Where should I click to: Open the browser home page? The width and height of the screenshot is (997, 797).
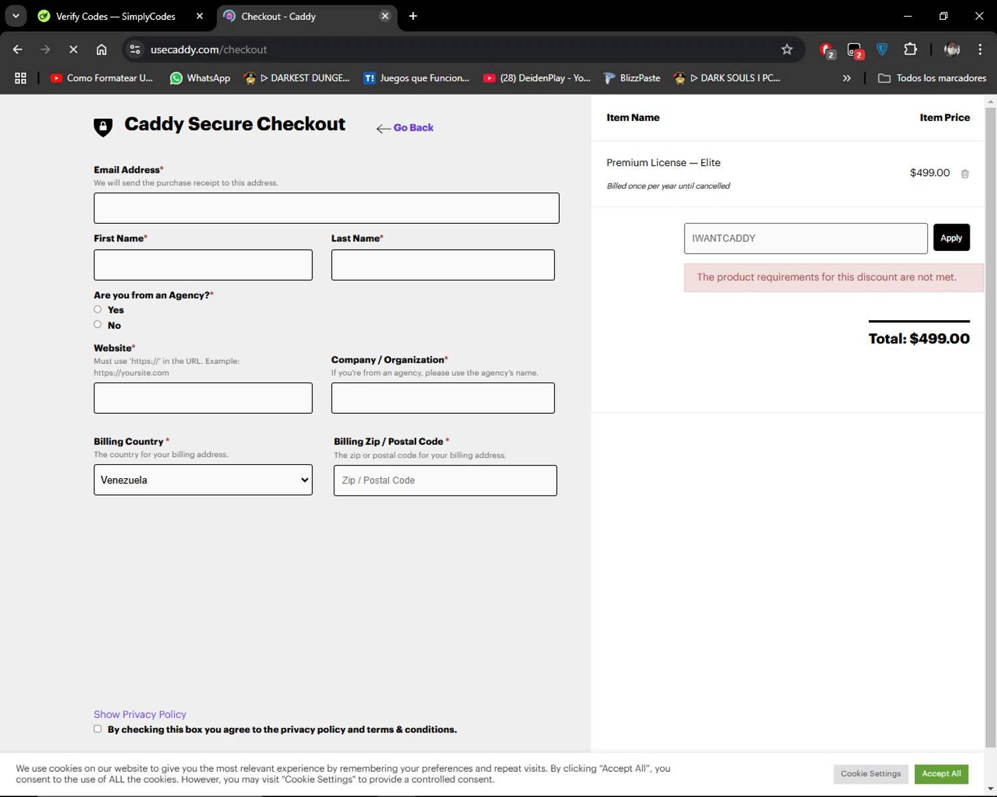point(101,50)
